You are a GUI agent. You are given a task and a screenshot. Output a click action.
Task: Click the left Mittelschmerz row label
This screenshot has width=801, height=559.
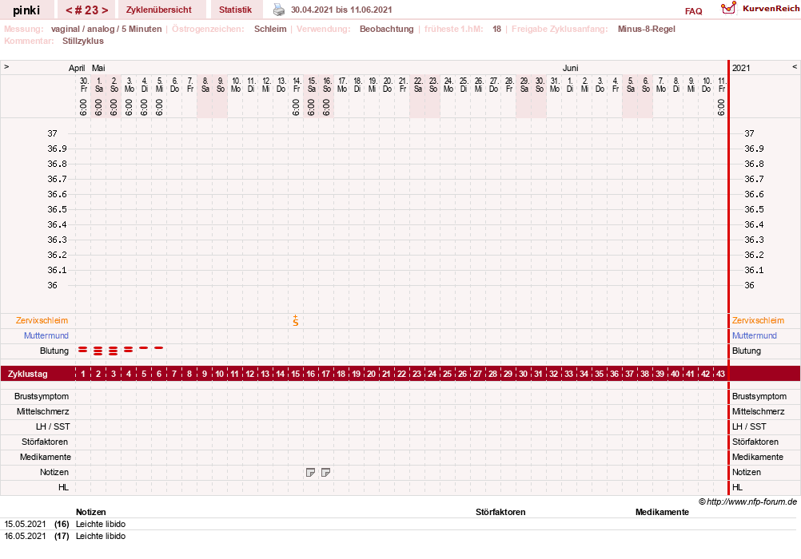point(43,412)
